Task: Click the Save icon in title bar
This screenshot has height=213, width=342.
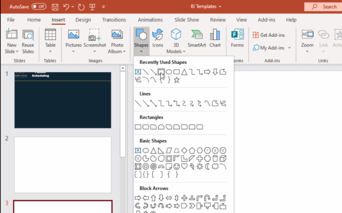Action: click(x=55, y=7)
